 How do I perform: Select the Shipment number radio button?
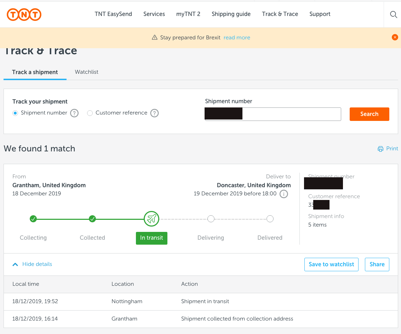tap(15, 113)
